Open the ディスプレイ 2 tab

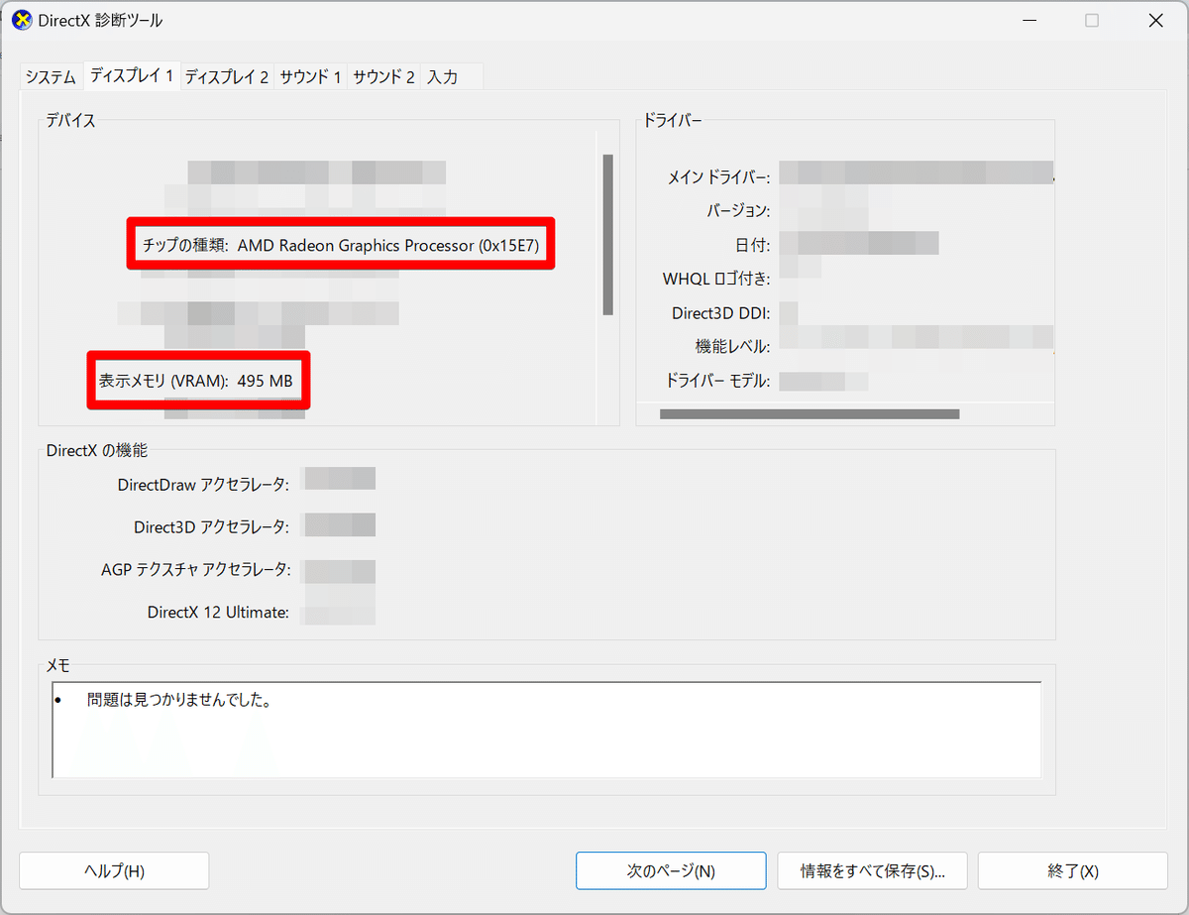coord(227,76)
